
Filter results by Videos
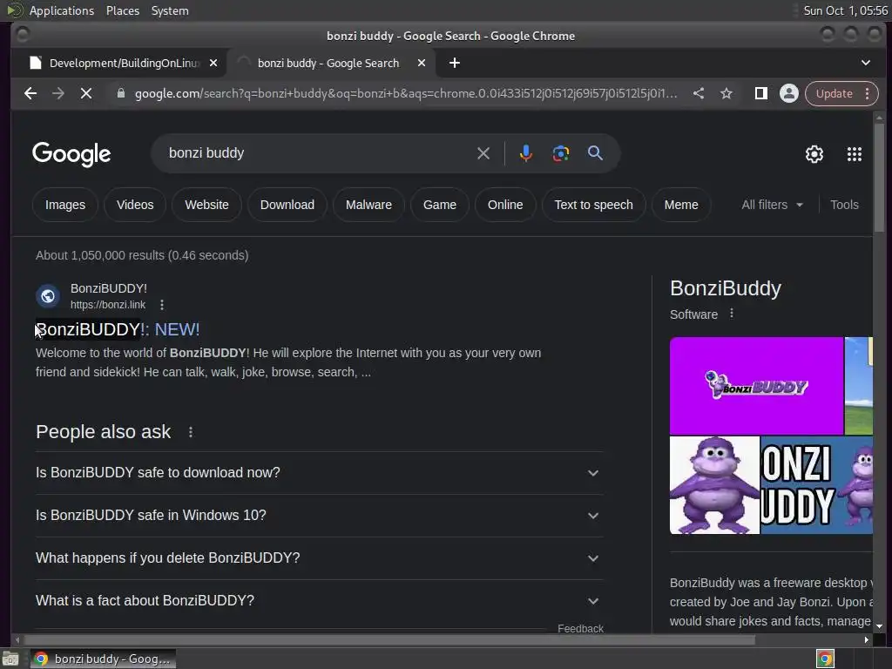[135, 205]
